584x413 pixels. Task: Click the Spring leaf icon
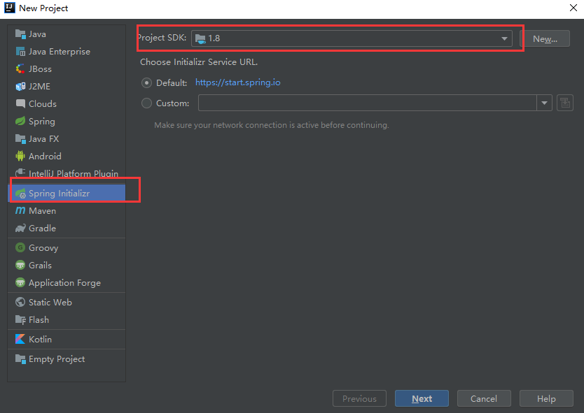(20, 121)
